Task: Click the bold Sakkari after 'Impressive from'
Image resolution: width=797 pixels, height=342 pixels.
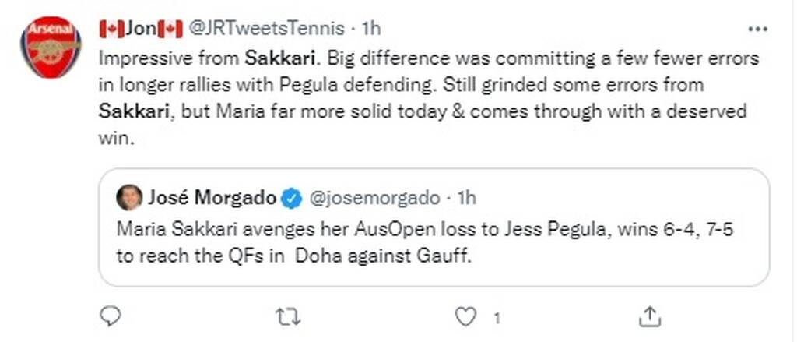Action: [272, 58]
